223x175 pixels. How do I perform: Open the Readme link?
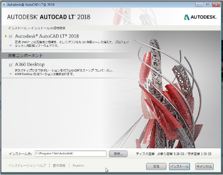coord(78,166)
